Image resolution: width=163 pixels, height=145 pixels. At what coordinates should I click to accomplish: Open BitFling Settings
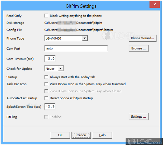coord(138,117)
